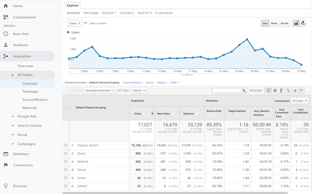Check the Organic Search row checkbox

coord(66,145)
